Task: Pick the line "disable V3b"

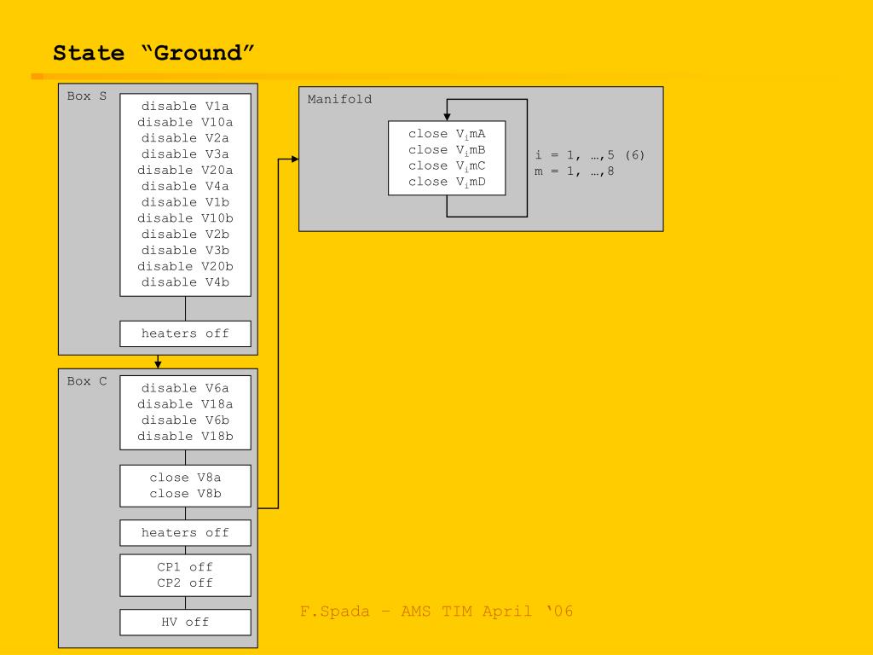Action: coord(185,251)
